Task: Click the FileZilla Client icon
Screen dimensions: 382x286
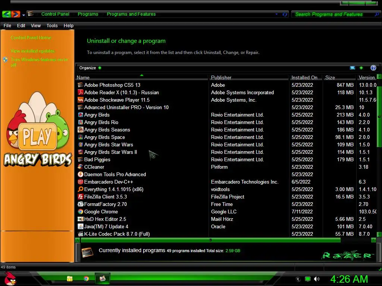Action: pyautogui.click(x=81, y=197)
